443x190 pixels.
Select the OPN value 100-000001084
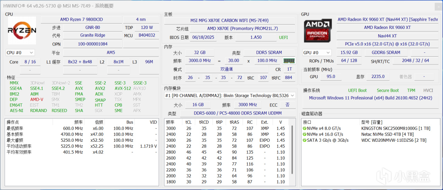tap(92, 44)
